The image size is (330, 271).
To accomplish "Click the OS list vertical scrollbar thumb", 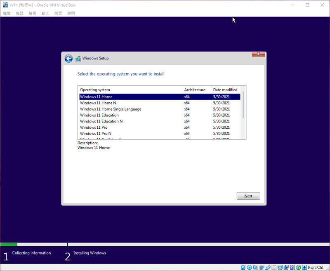I will (243, 105).
